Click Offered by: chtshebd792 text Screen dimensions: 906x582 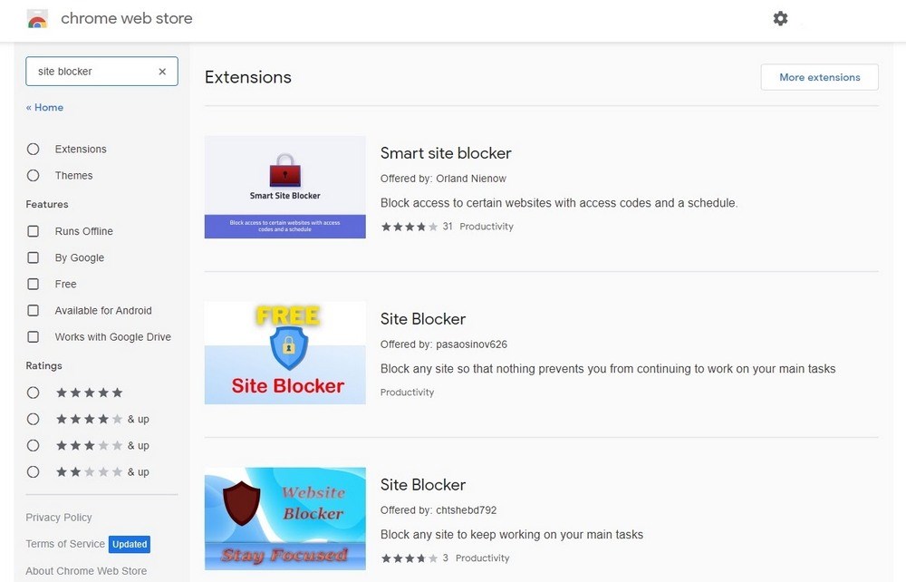pyautogui.click(x=439, y=510)
